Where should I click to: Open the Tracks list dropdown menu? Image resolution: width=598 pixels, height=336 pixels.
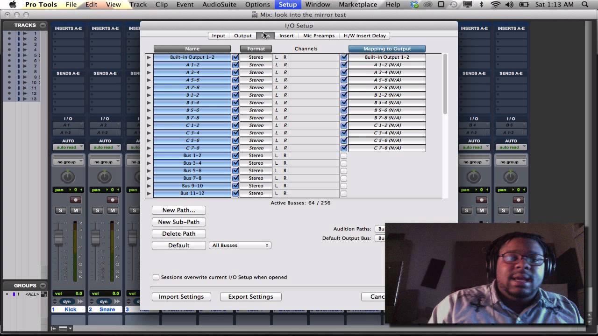pos(43,25)
